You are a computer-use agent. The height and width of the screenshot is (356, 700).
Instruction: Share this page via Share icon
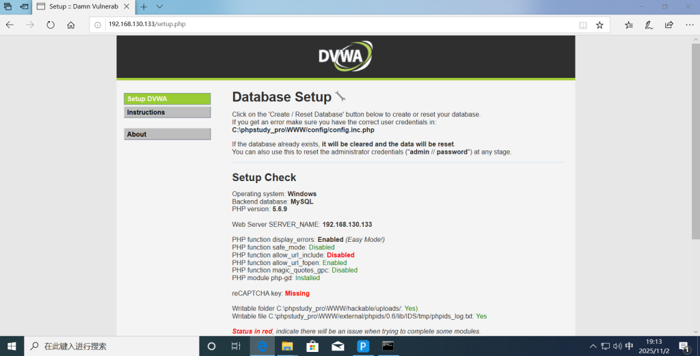tap(669, 25)
